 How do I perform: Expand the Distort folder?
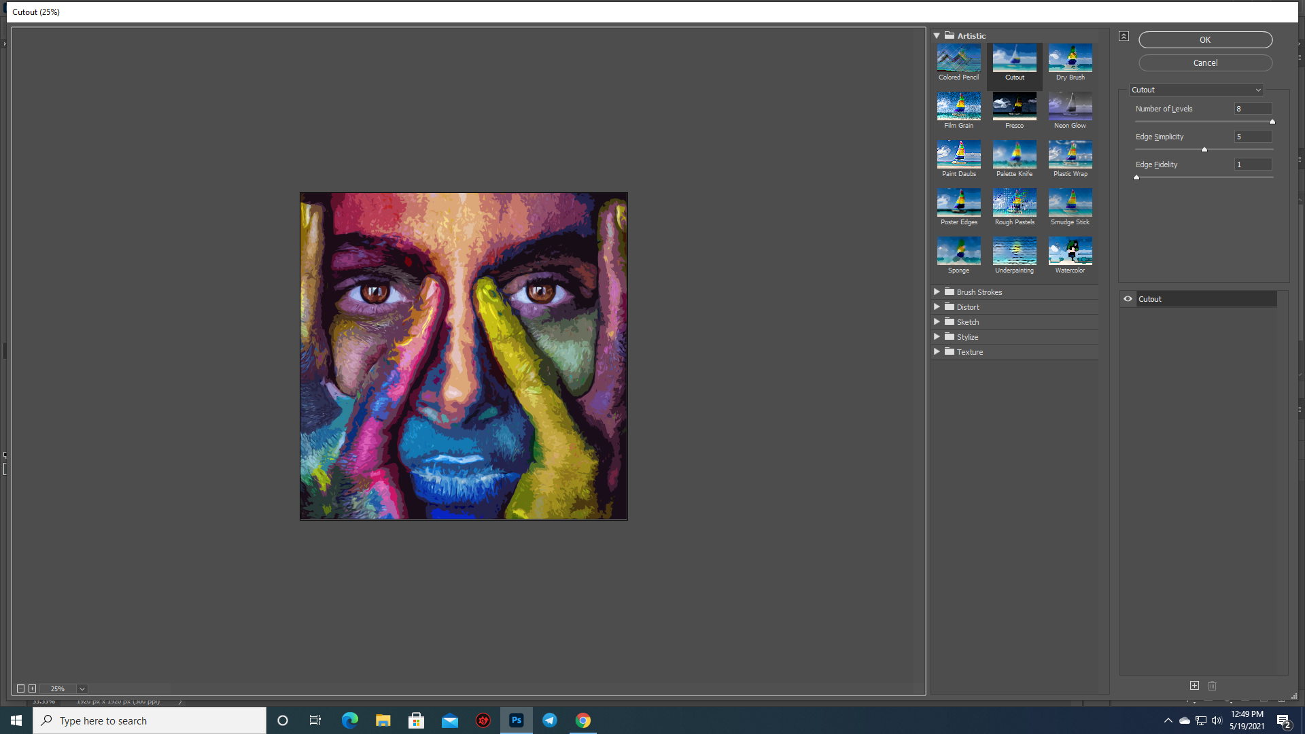click(x=937, y=307)
